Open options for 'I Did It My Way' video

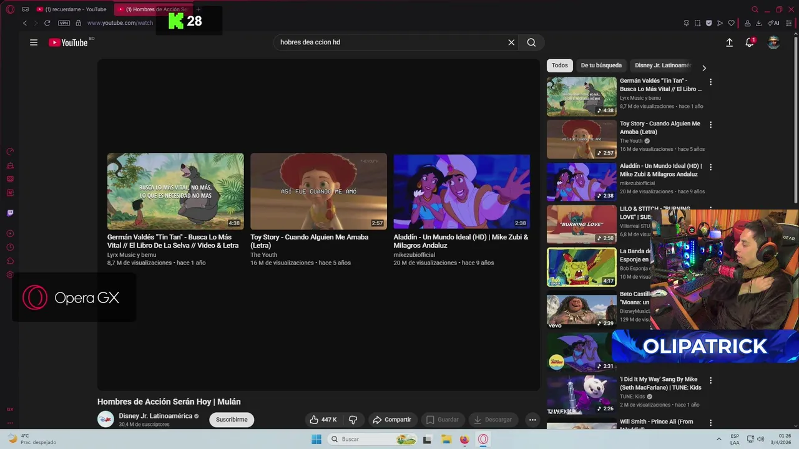710,380
